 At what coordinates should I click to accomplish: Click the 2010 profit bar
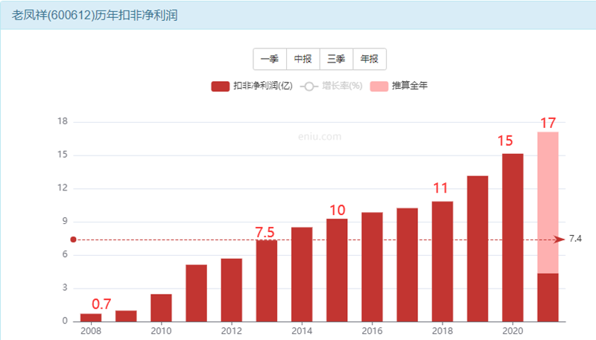(x=161, y=308)
